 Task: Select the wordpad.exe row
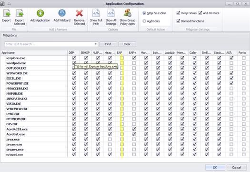[127, 63]
